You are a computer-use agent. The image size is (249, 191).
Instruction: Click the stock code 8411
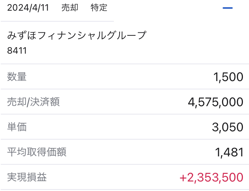(17, 51)
